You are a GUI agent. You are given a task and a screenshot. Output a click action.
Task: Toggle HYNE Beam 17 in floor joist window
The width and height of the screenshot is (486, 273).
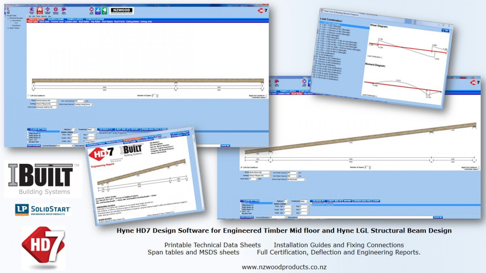28,133
